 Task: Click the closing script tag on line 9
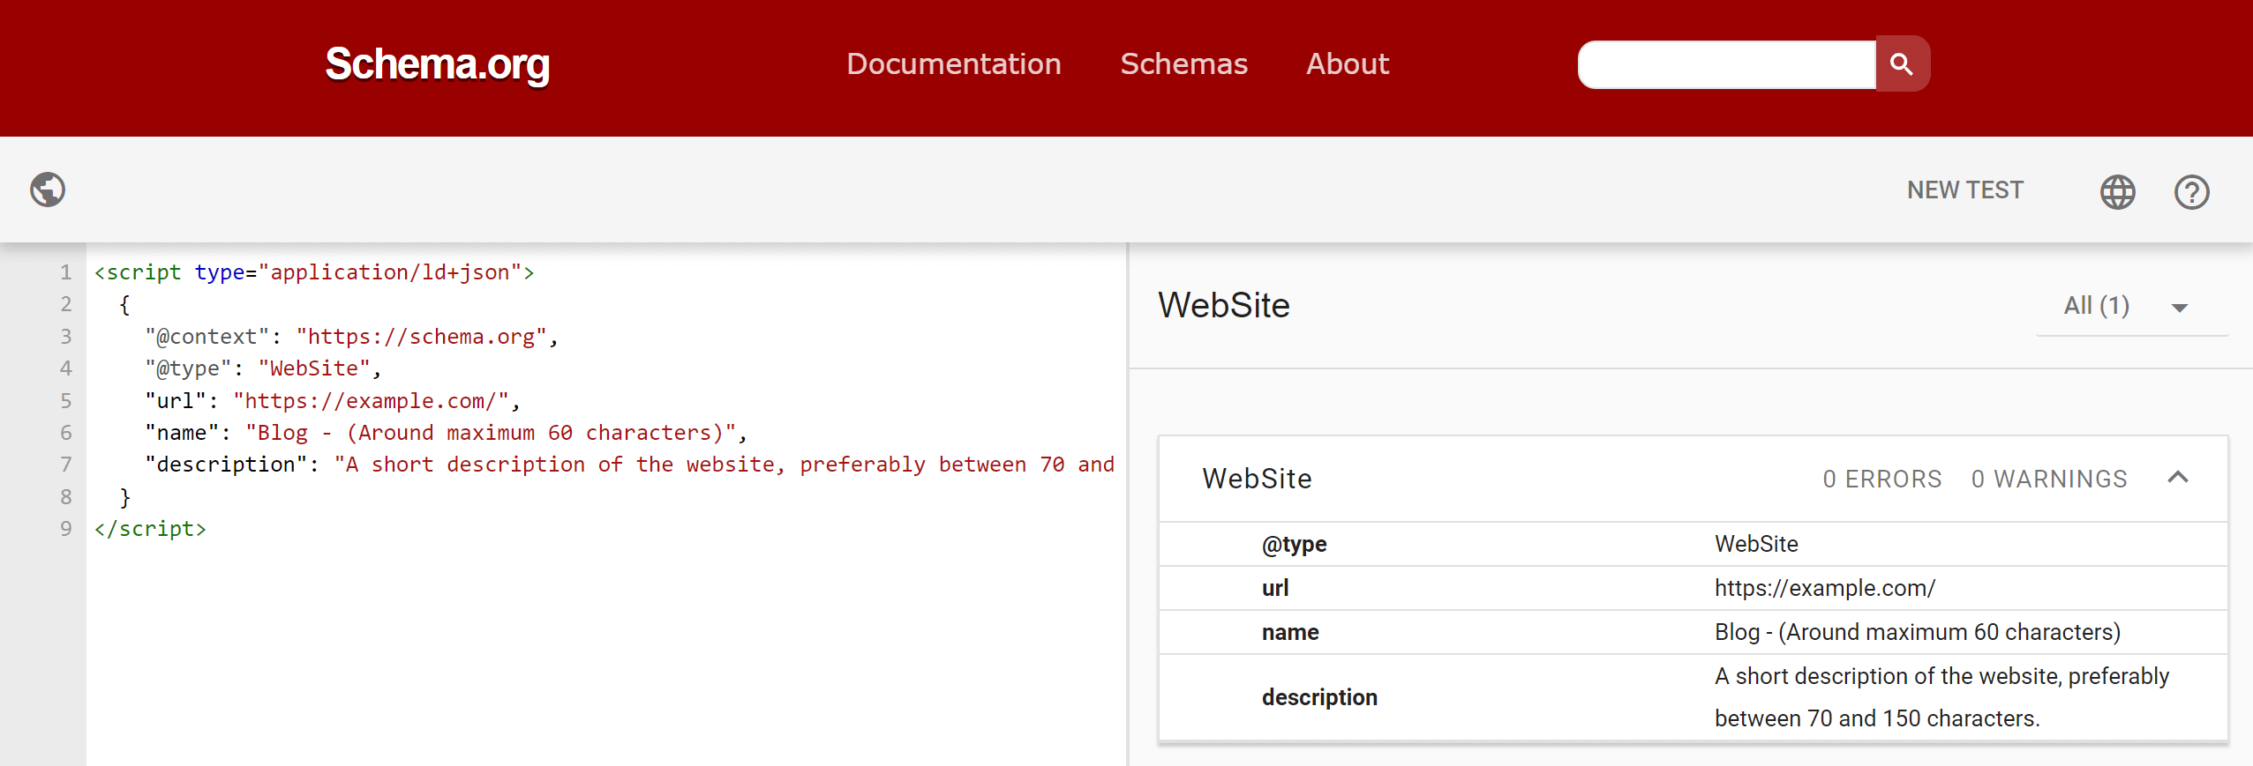pos(150,529)
